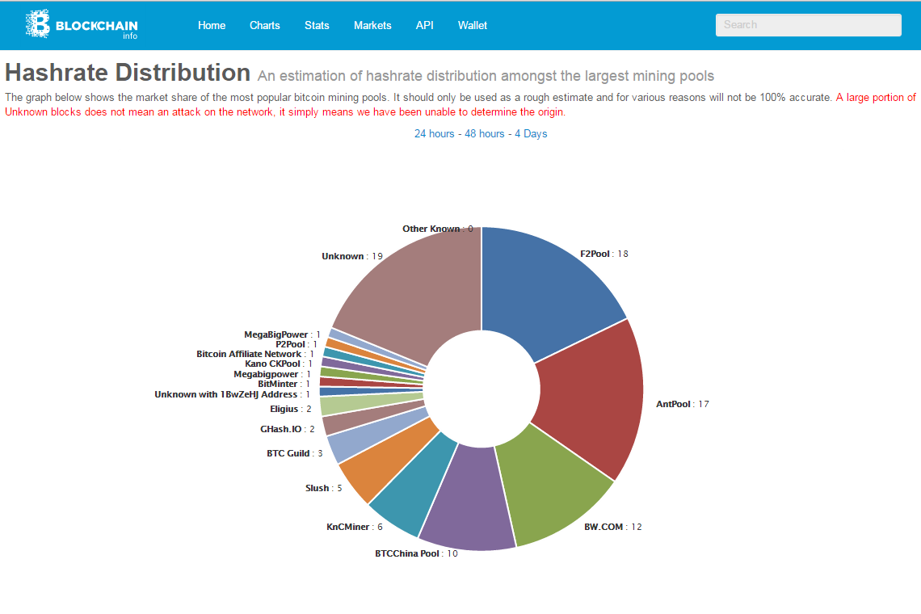Show the 4 Days distribution
Image resolution: width=921 pixels, height=614 pixels.
tap(531, 134)
